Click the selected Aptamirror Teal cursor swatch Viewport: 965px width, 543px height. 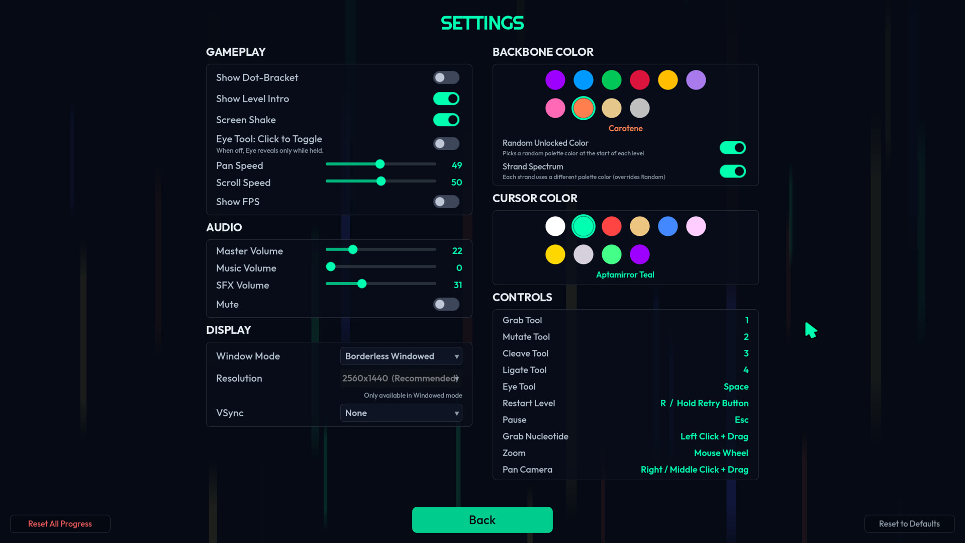pos(584,226)
